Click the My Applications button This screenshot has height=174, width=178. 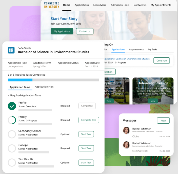point(62,31)
